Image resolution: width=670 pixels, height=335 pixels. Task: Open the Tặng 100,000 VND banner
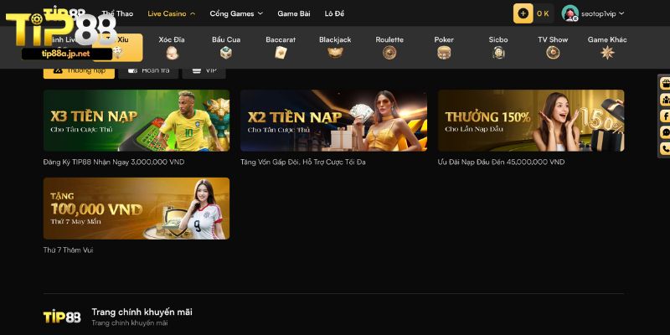(x=137, y=209)
